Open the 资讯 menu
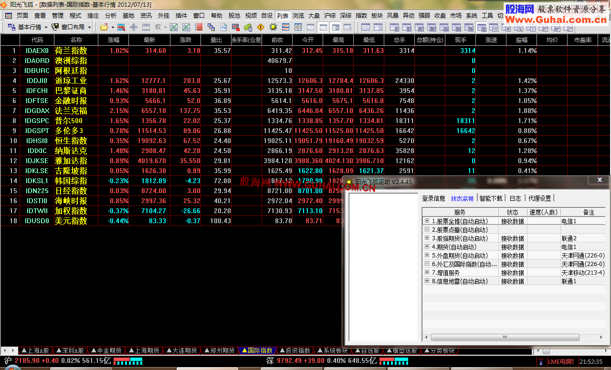 point(146,15)
